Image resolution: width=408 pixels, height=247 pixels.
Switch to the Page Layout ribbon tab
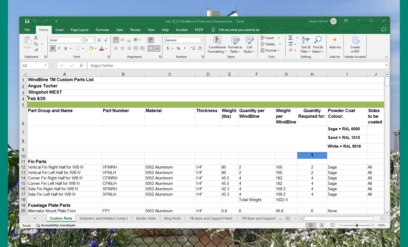pos(79,30)
